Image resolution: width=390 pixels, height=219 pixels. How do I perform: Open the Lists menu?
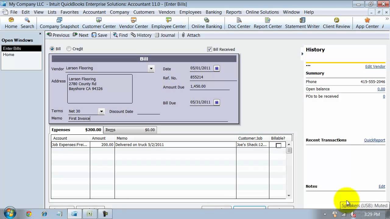52,12
